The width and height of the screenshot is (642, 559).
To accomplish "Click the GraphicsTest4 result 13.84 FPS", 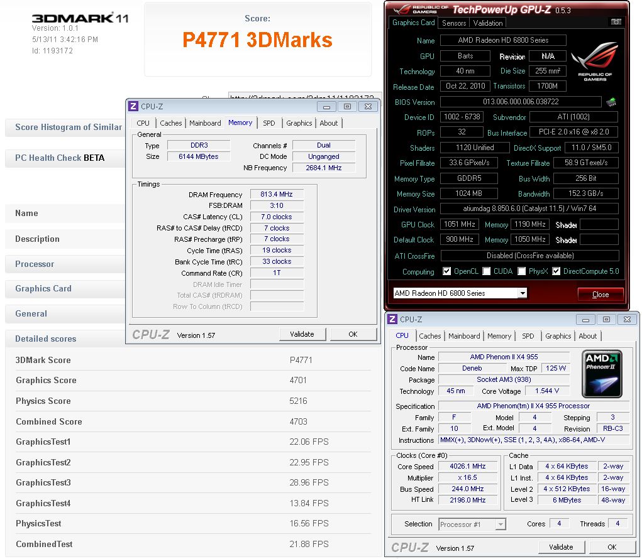I will (309, 503).
